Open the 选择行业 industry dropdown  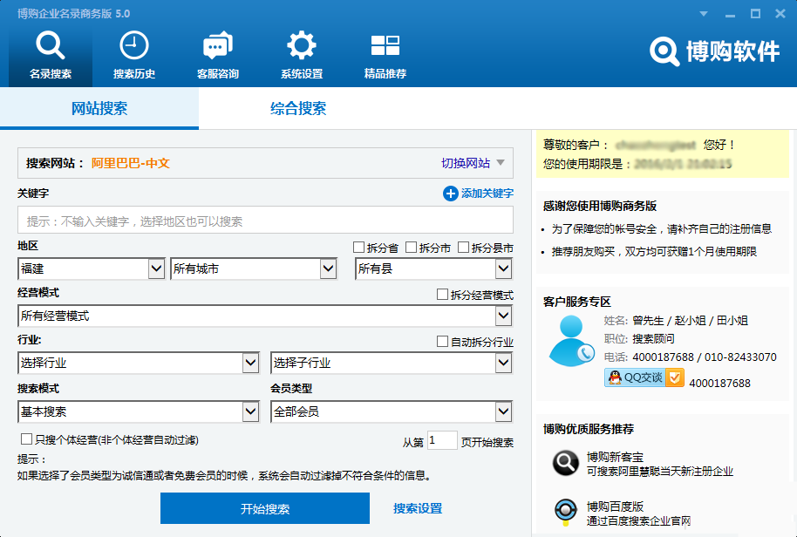pyautogui.click(x=250, y=363)
